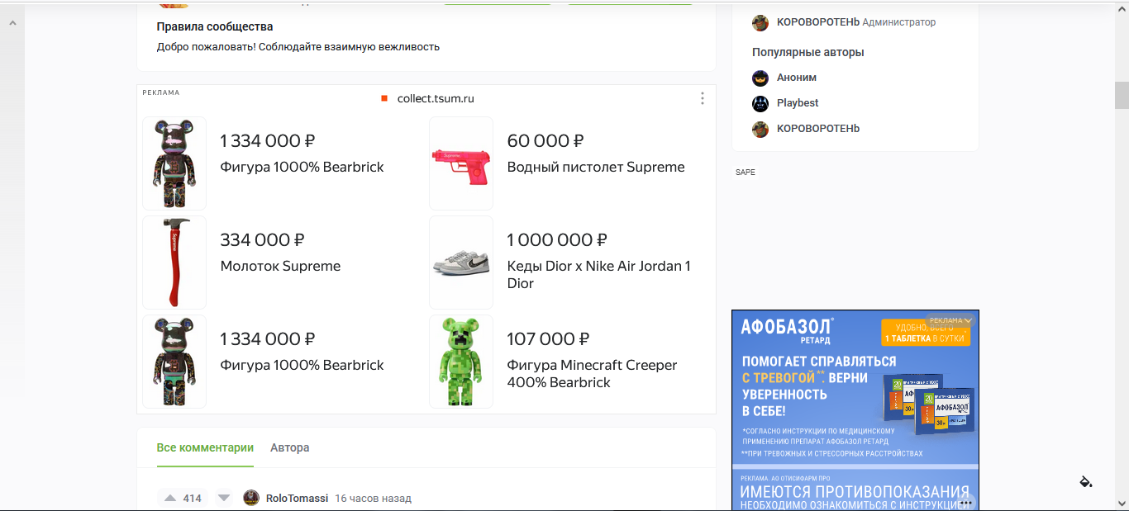Select the Все комментарии tab
Image resolution: width=1129 pixels, height=511 pixels.
[205, 447]
